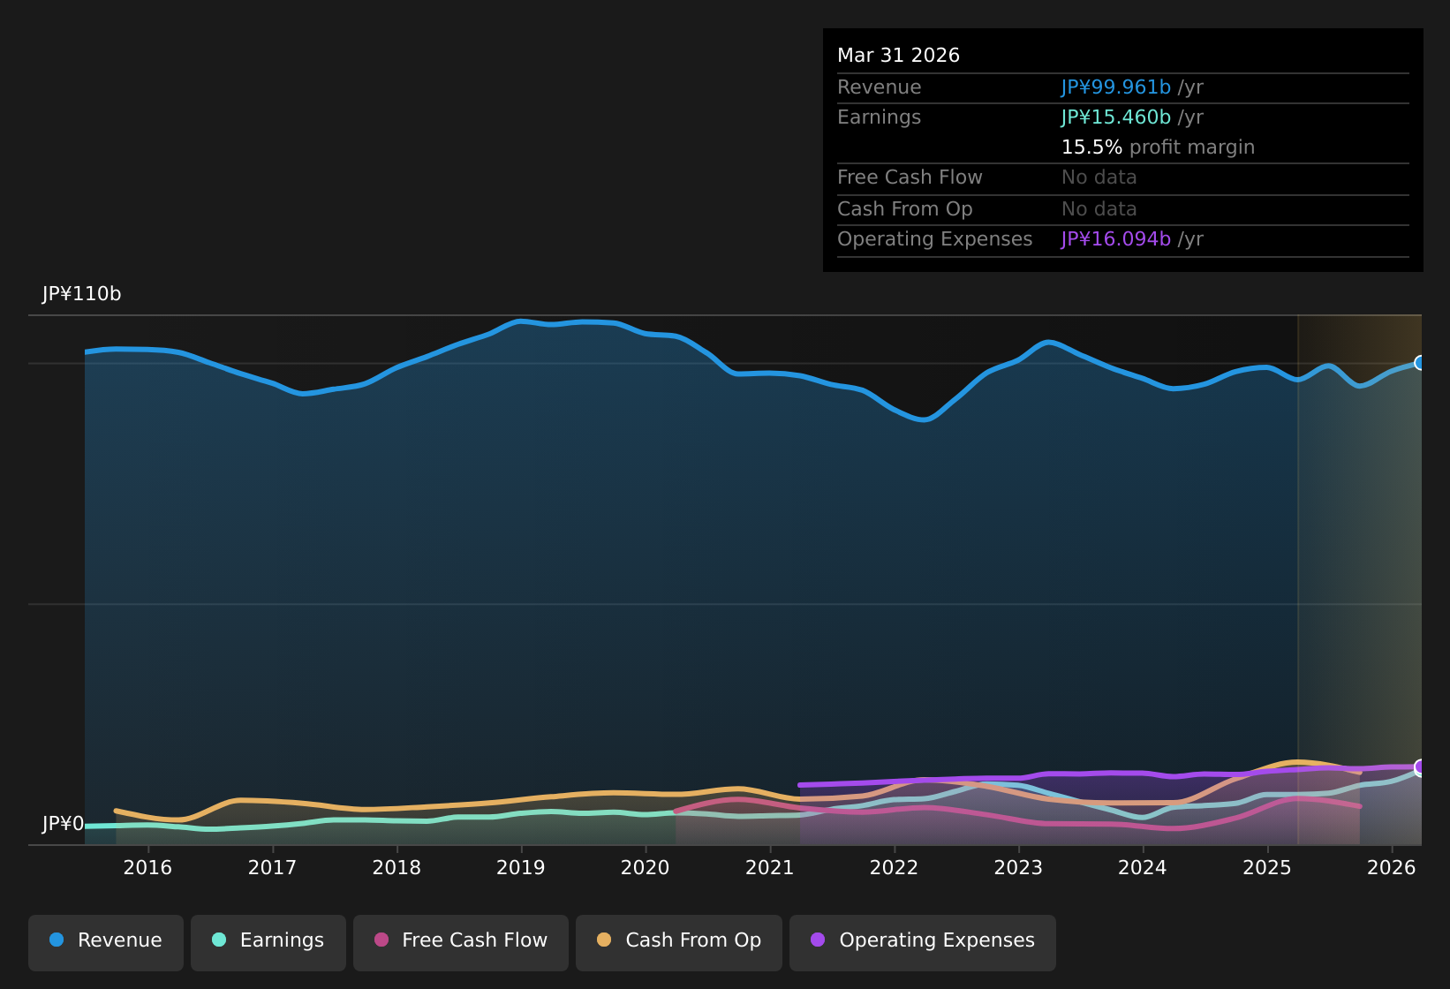Click the Mar 31 2026 tooltip date
This screenshot has height=989, width=1450.
898,55
